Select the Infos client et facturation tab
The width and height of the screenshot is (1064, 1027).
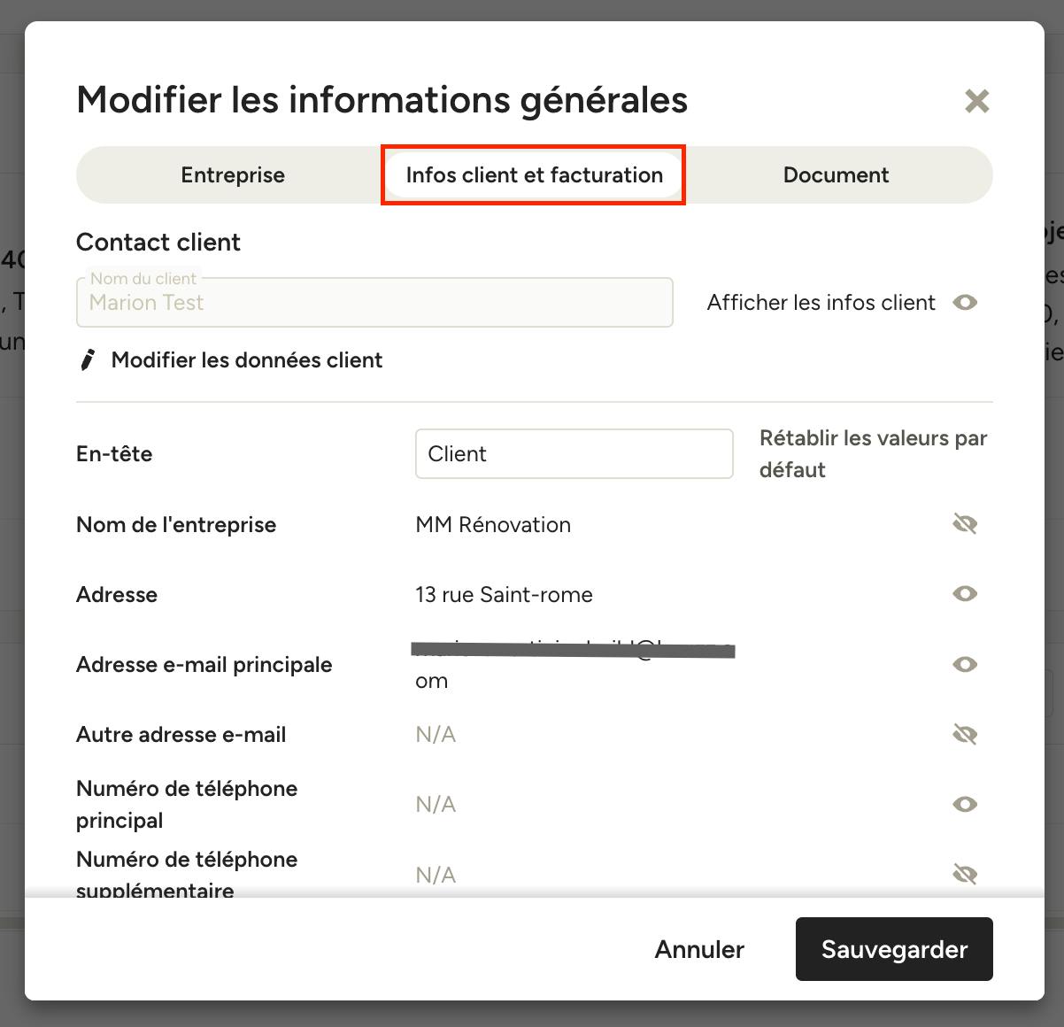point(534,175)
